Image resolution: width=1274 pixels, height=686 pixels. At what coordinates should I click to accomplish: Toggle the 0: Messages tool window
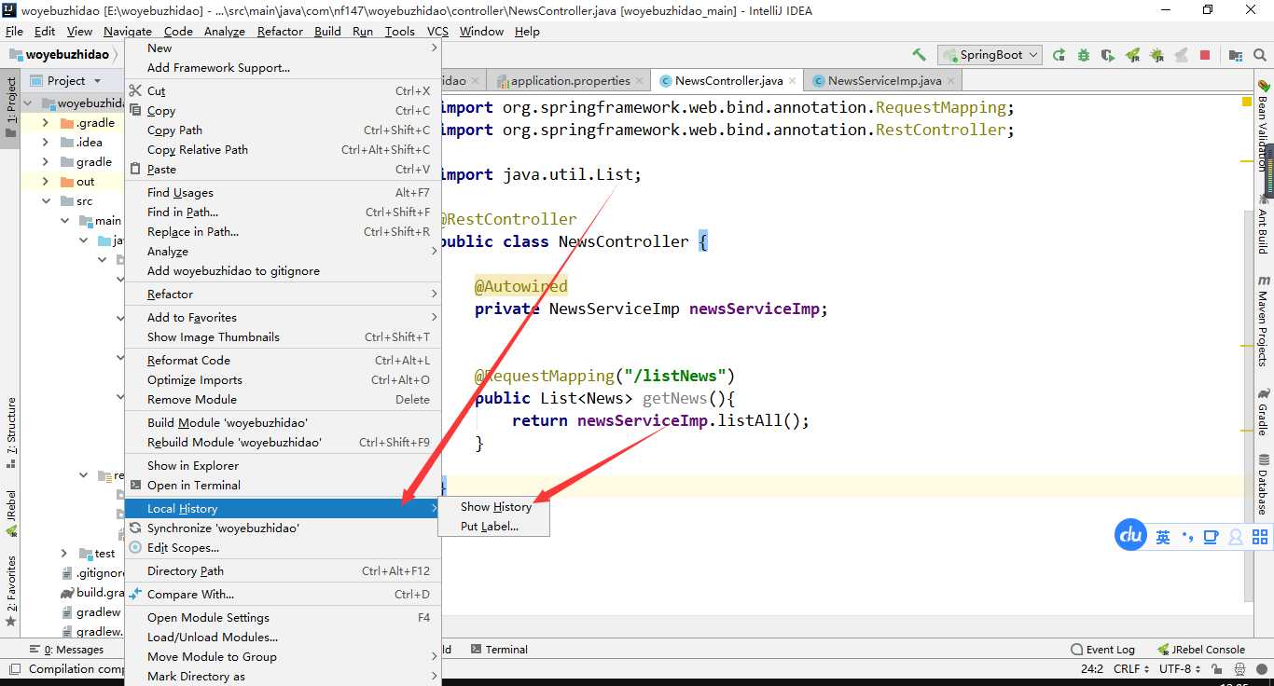pyautogui.click(x=66, y=650)
